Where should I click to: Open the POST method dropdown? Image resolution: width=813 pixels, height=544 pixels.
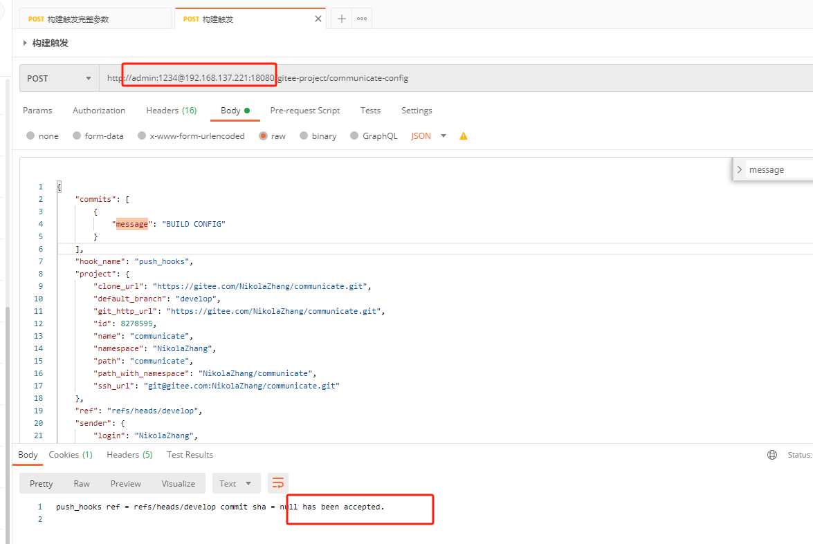60,78
